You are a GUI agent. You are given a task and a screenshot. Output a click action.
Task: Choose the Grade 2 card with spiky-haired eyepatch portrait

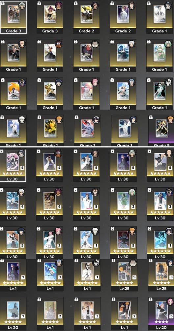[x=86, y=18]
